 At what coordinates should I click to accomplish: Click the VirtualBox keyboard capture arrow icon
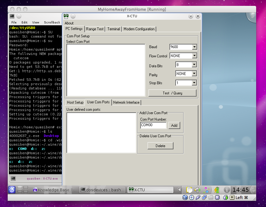pos(232,197)
